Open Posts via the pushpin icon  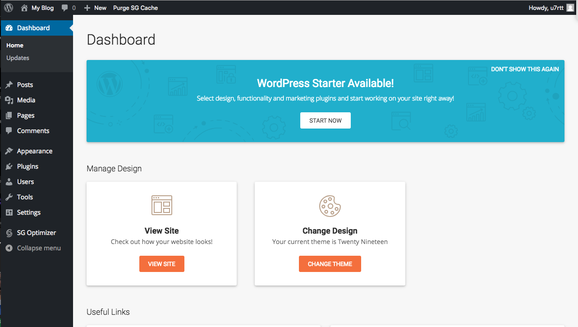(9, 85)
